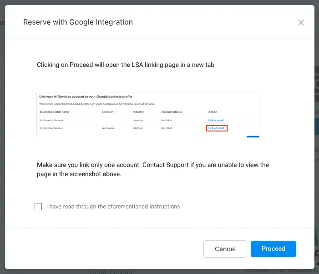Click the 'Action' column header in screenshot
This screenshot has width=319, height=274.
[213, 112]
